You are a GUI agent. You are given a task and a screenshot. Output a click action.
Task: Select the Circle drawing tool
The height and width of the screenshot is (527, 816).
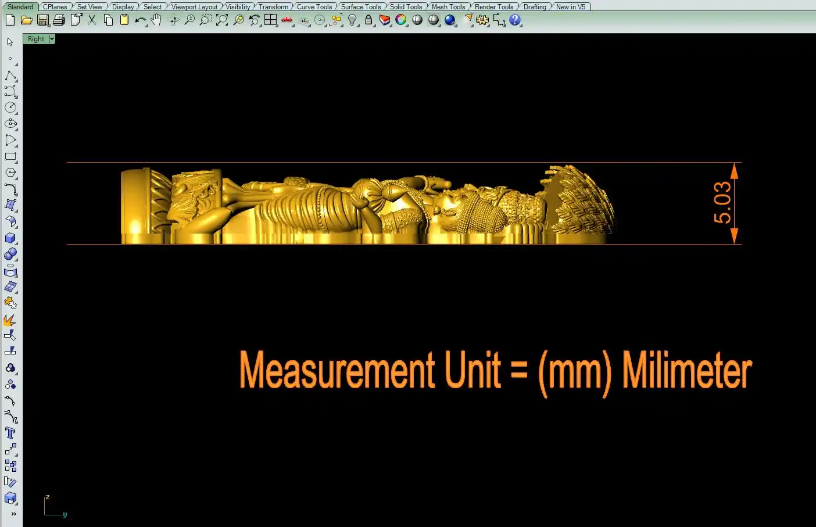[x=10, y=107]
